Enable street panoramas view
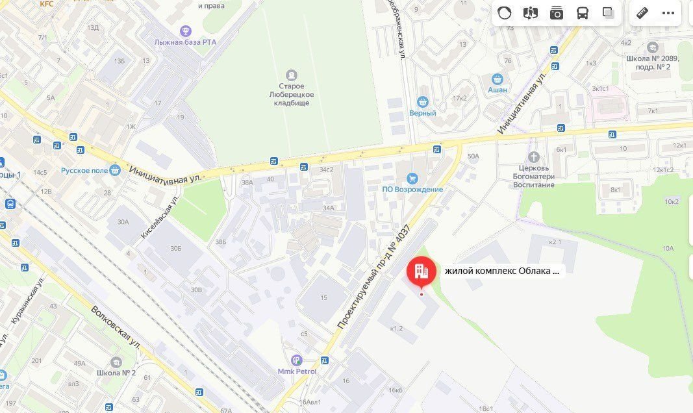The height and width of the screenshot is (413, 693). point(531,13)
